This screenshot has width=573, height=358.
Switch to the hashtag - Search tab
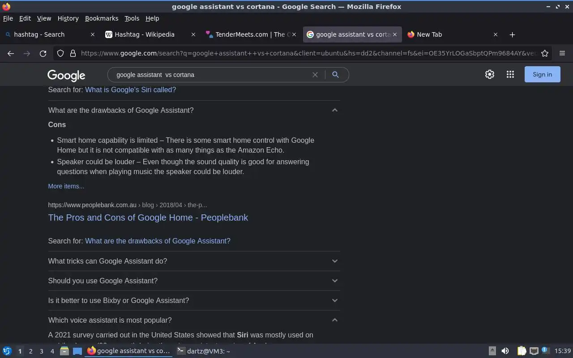tap(49, 34)
